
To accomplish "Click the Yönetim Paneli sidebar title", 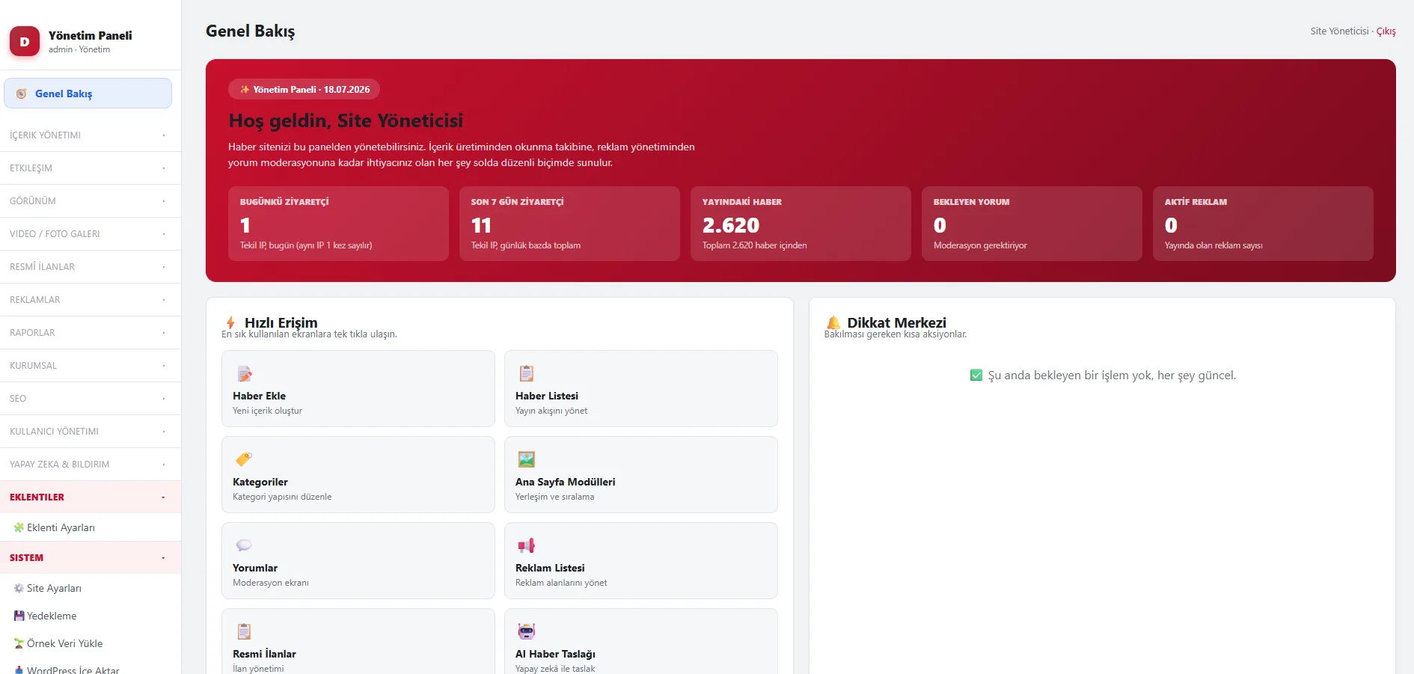I will [x=91, y=35].
